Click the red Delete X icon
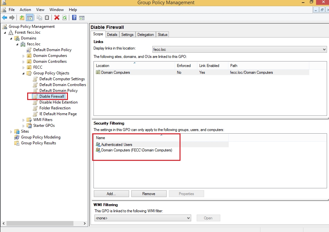The width and height of the screenshot is (329, 232). click(57, 18)
